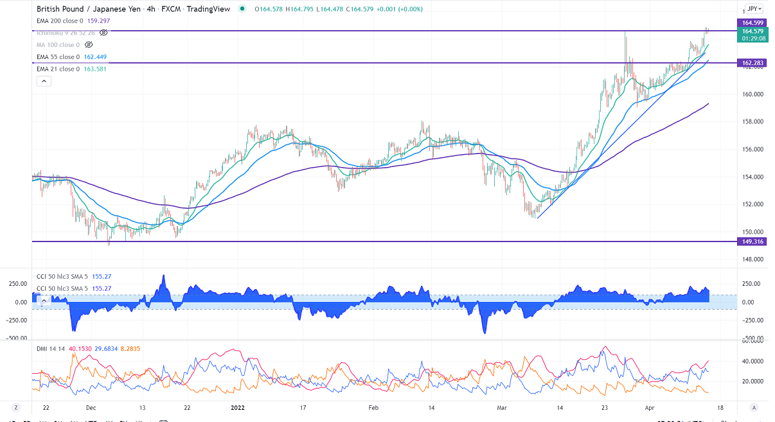775x422 pixels.
Task: Select the MA 100 close legend label
Action: [58, 44]
